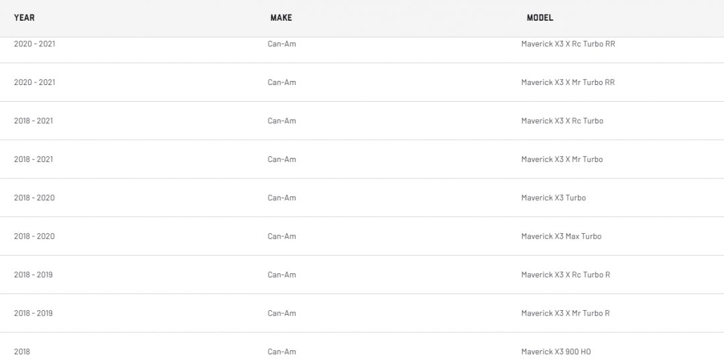Click Can-Am in the Maverick X3 Max Turbo row
Image resolution: width=724 pixels, height=363 pixels.
point(282,236)
